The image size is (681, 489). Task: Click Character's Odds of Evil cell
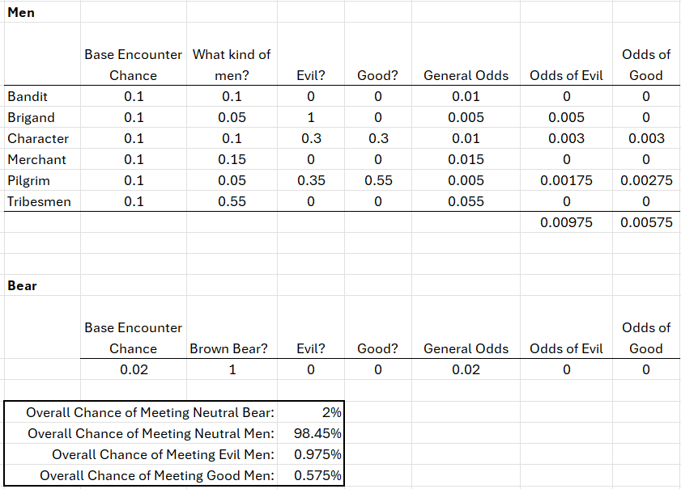(x=566, y=139)
